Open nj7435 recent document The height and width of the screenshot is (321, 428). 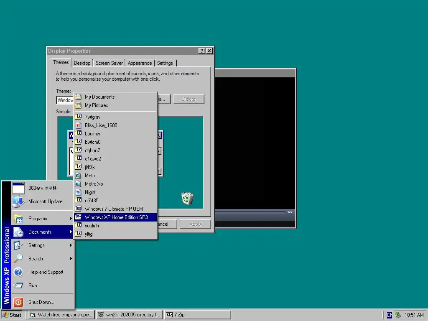[x=115, y=201]
